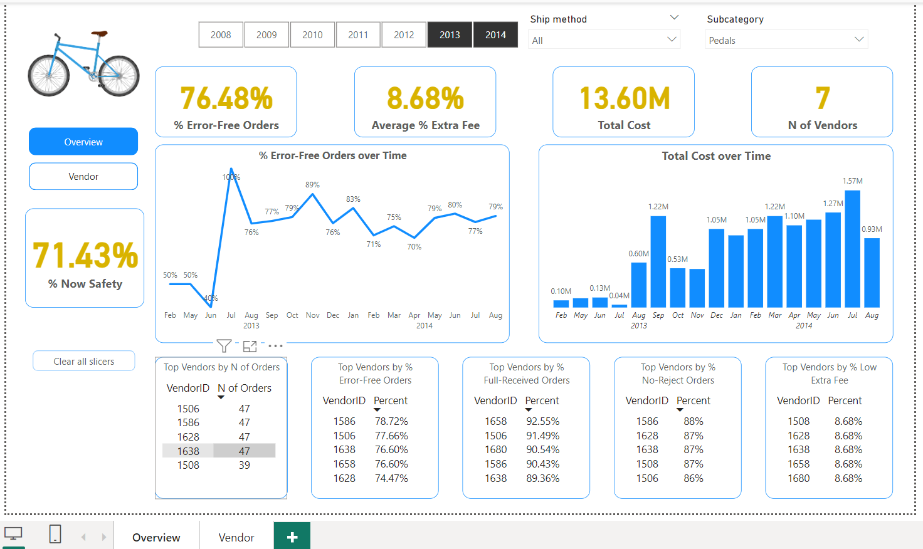Open the Vendor page tab at the bottom
Screen dimensions: 923x549
point(236,537)
